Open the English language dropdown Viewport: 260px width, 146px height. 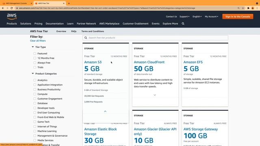point(197,17)
